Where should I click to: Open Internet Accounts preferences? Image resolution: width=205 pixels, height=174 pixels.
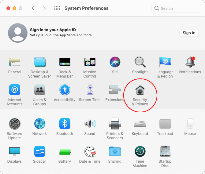click(14, 90)
